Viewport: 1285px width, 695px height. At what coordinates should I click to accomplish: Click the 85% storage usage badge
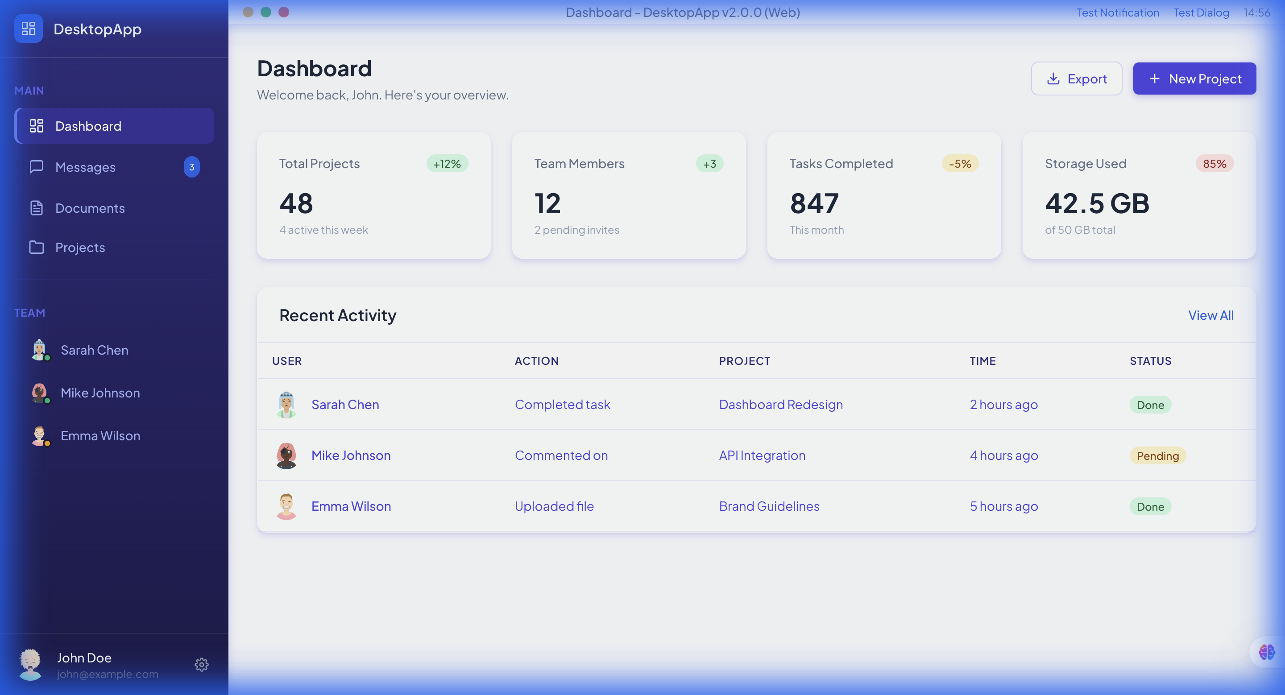[1215, 163]
